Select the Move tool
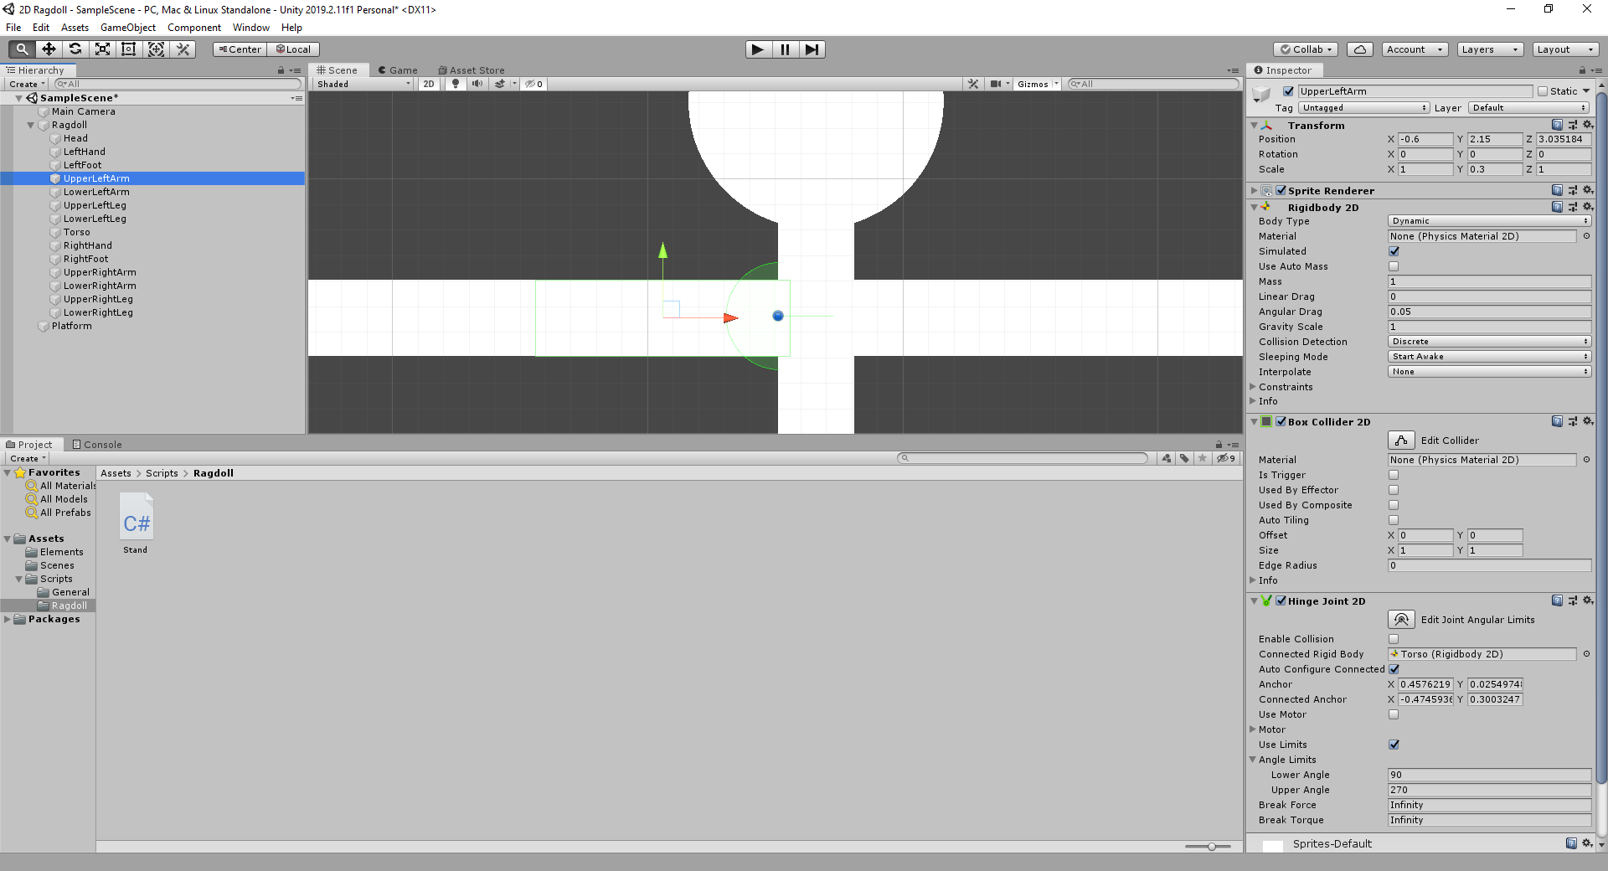The image size is (1608, 871). pyautogui.click(x=49, y=49)
